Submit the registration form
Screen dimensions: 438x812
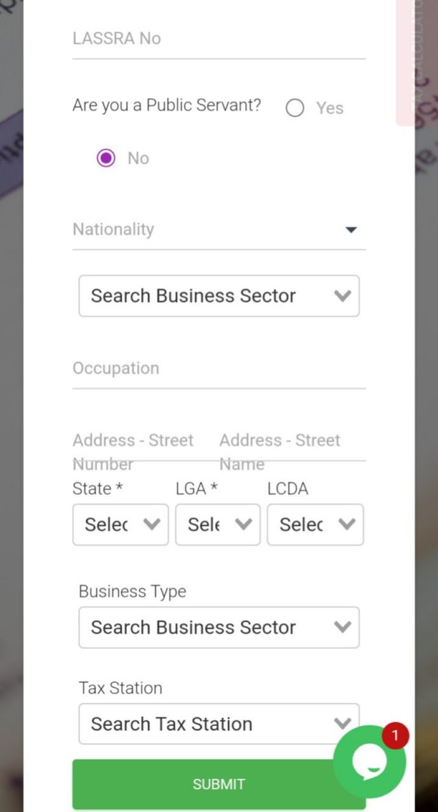point(219,783)
